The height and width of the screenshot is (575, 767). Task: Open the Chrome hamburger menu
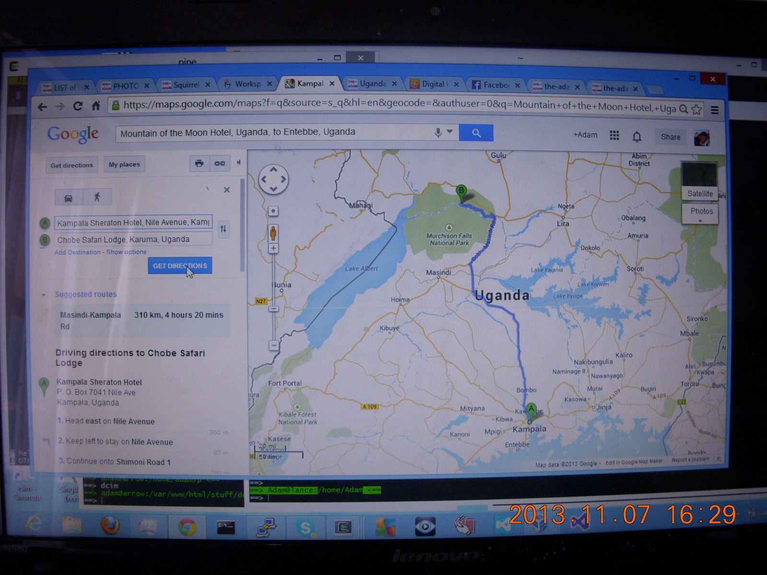coord(714,110)
